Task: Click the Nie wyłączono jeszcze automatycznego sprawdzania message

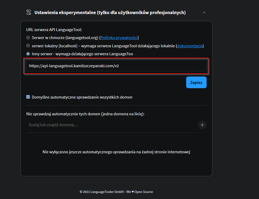Action: coord(116,152)
